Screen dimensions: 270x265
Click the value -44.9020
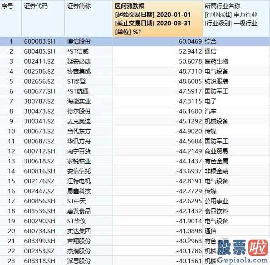(189, 132)
